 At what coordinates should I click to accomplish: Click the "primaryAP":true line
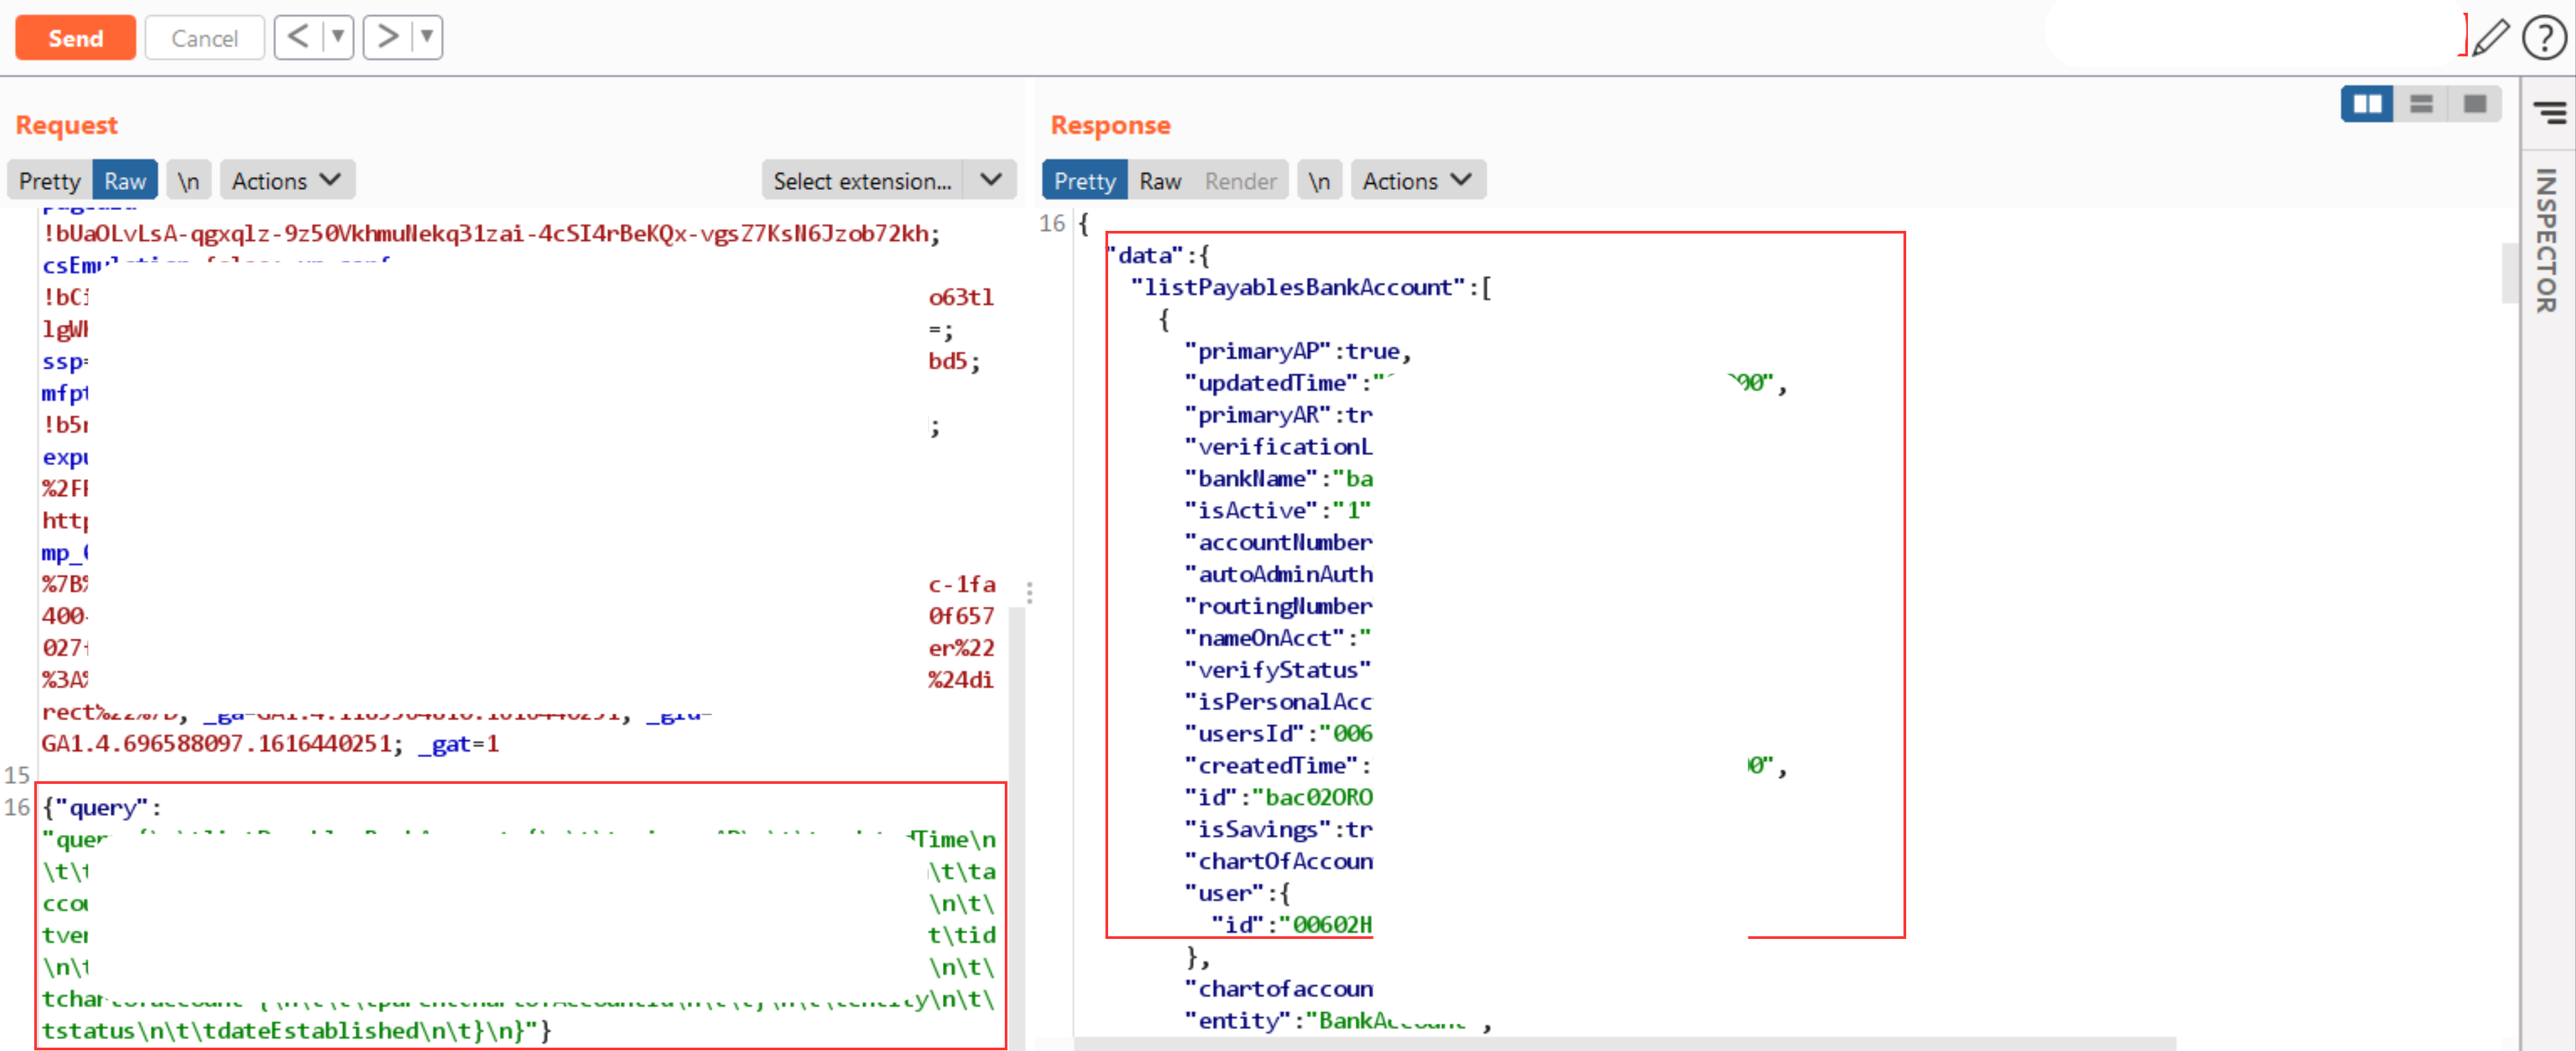tap(1298, 352)
